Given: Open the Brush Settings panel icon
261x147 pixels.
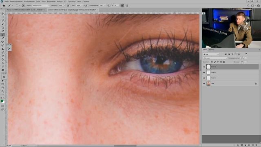Looking at the screenshot, I should (23, 5).
